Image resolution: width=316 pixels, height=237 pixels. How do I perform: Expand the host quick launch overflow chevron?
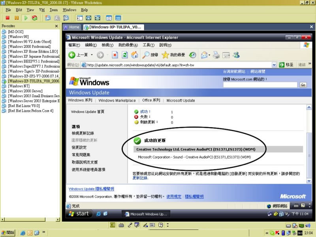[44, 232]
